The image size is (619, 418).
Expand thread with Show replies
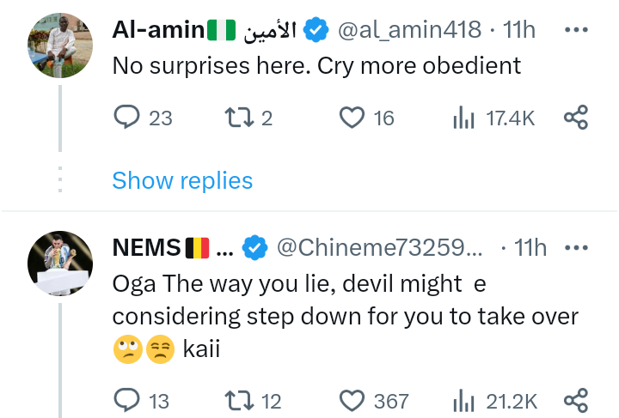182,180
